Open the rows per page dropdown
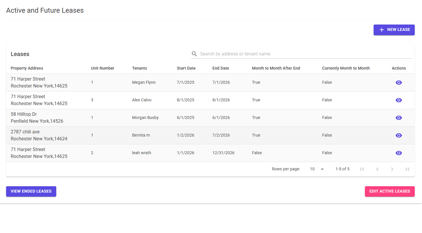The height and width of the screenshot is (233, 422). coord(317,169)
